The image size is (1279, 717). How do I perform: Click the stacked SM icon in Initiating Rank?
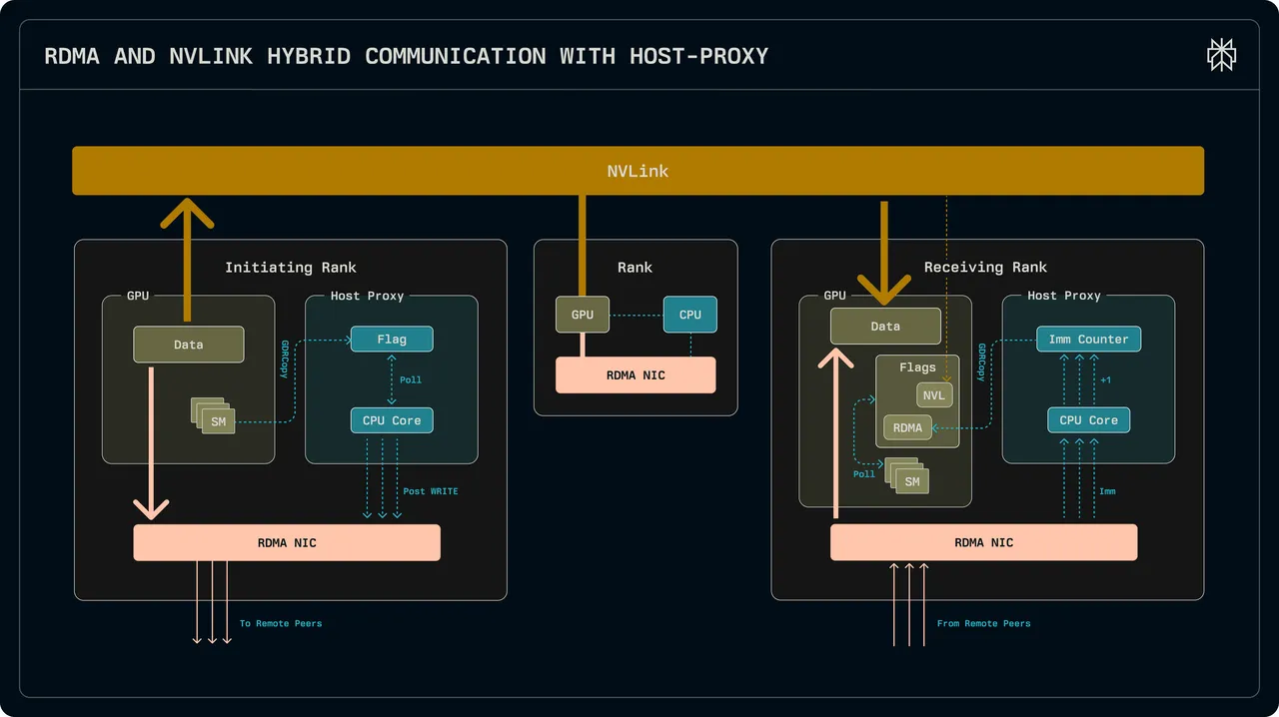[212, 415]
